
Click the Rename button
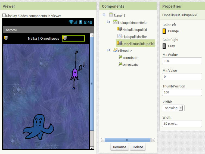(120, 147)
